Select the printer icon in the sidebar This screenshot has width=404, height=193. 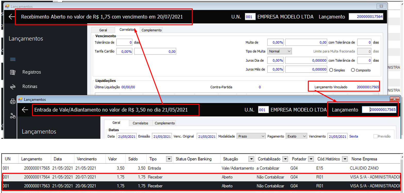click(13, 101)
